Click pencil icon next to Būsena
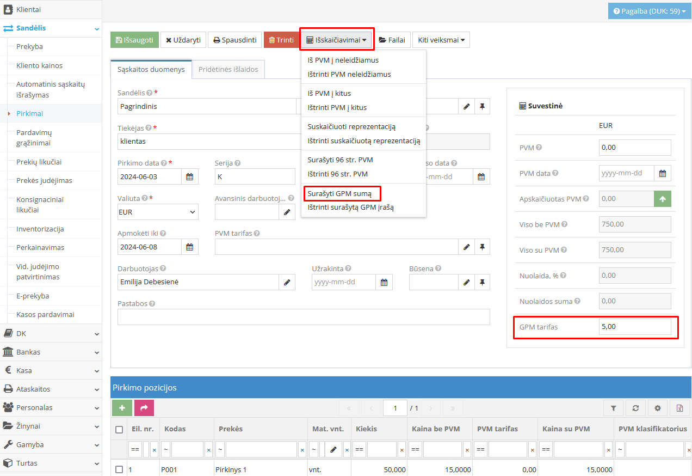This screenshot has width=692, height=476. point(466,282)
